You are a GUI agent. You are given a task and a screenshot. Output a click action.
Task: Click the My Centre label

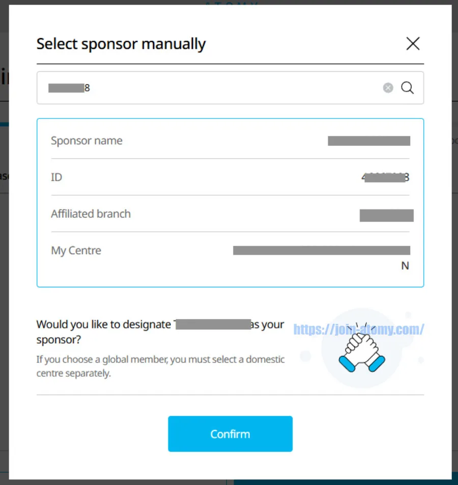(75, 250)
